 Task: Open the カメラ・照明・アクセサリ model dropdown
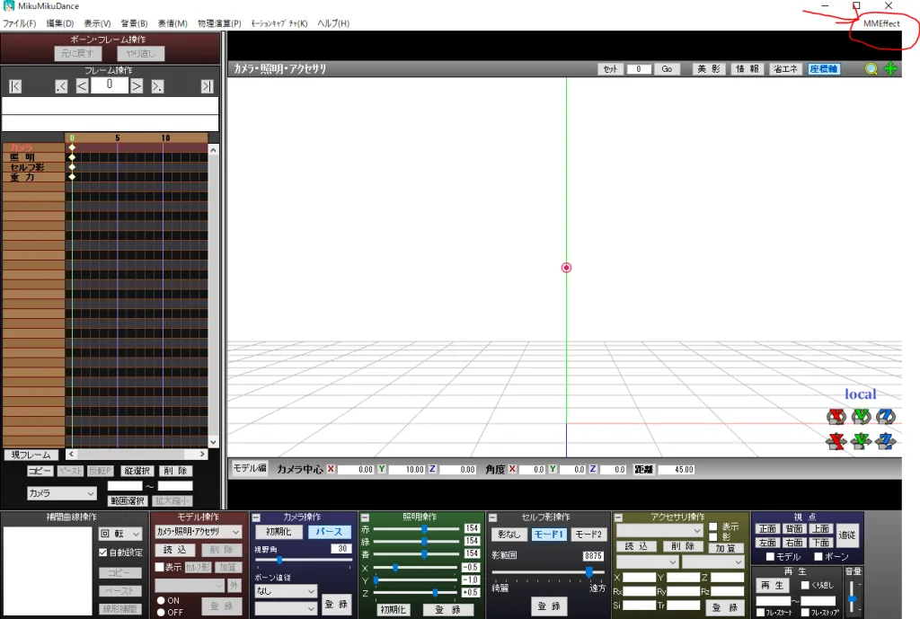click(x=198, y=532)
